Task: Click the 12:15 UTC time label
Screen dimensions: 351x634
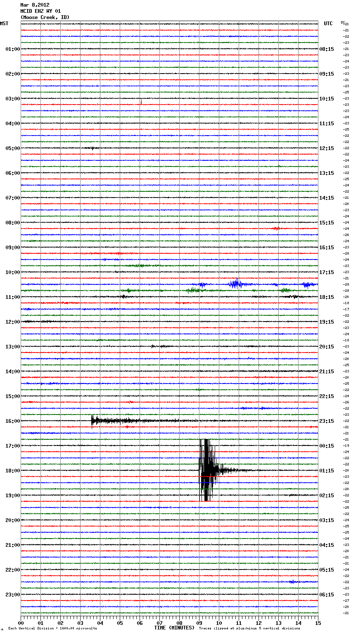Action: [327, 148]
